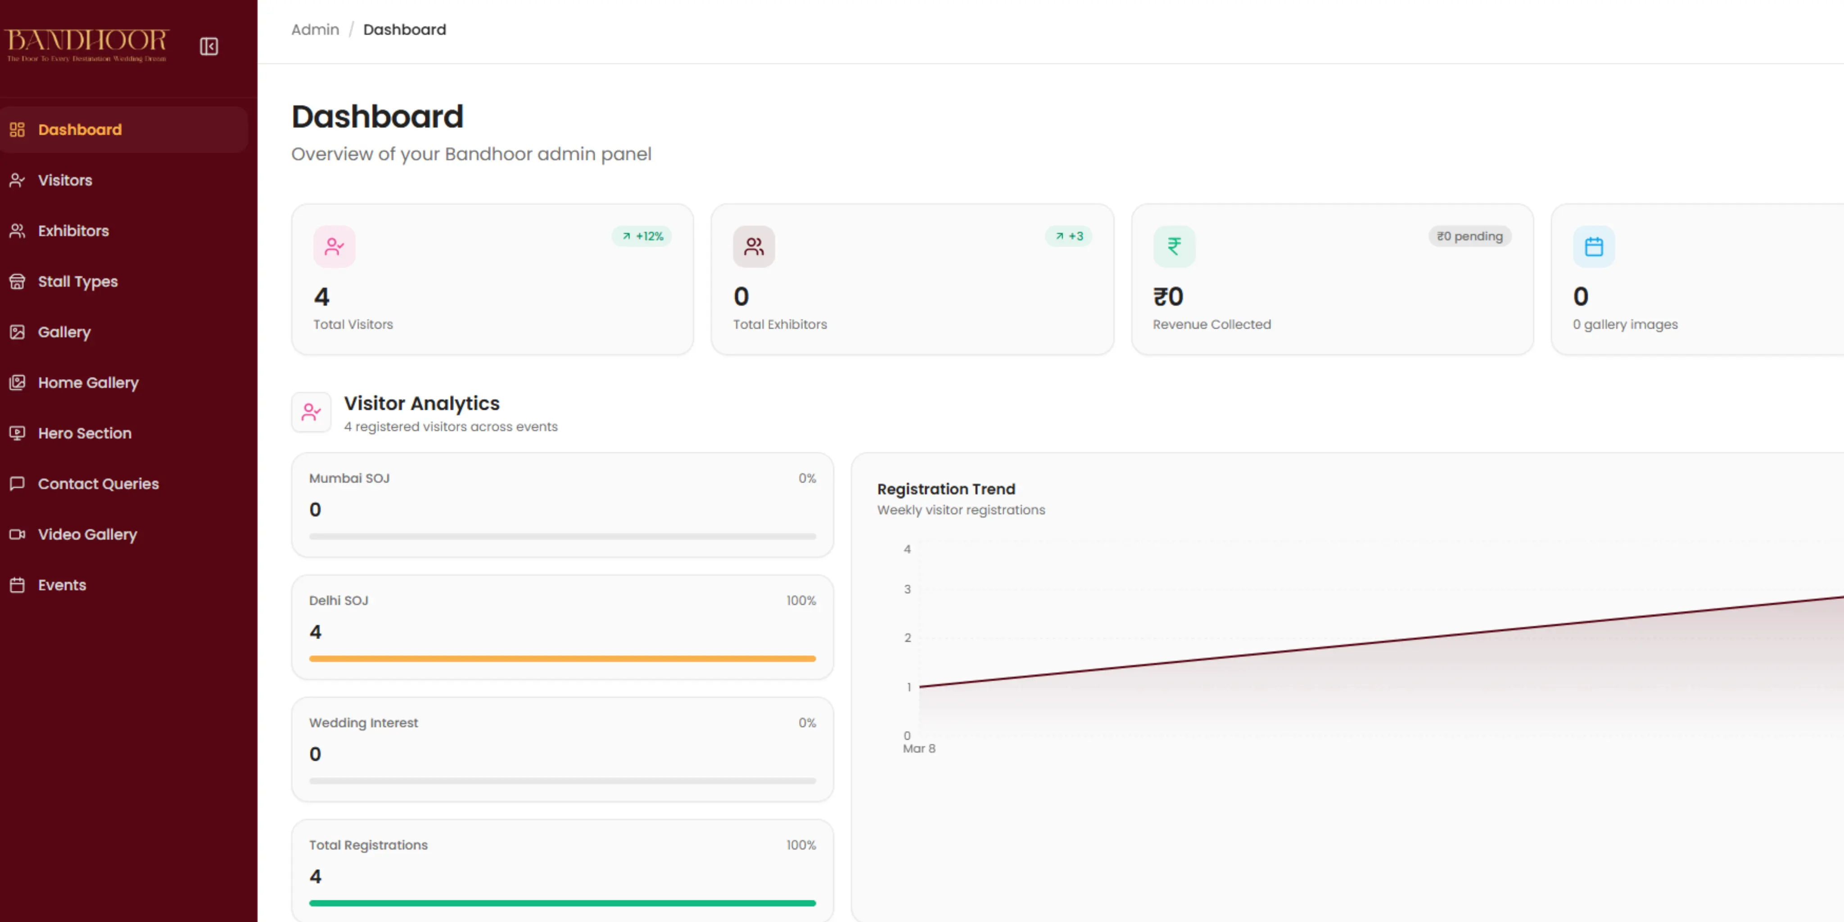Click the orange Delhi SOJ progress bar
The height and width of the screenshot is (922, 1844).
[562, 659]
